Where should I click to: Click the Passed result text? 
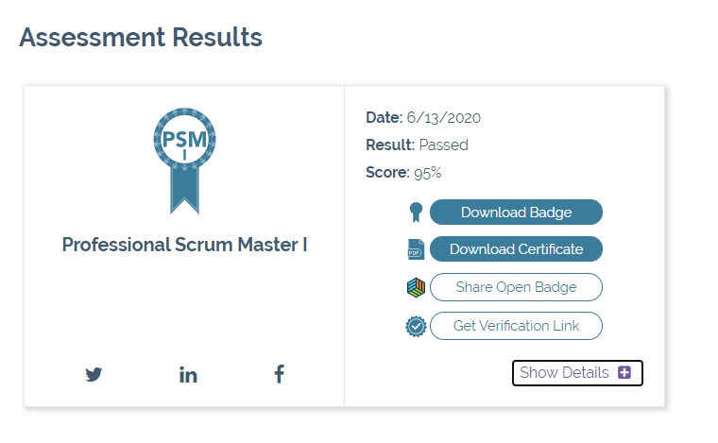tap(443, 145)
